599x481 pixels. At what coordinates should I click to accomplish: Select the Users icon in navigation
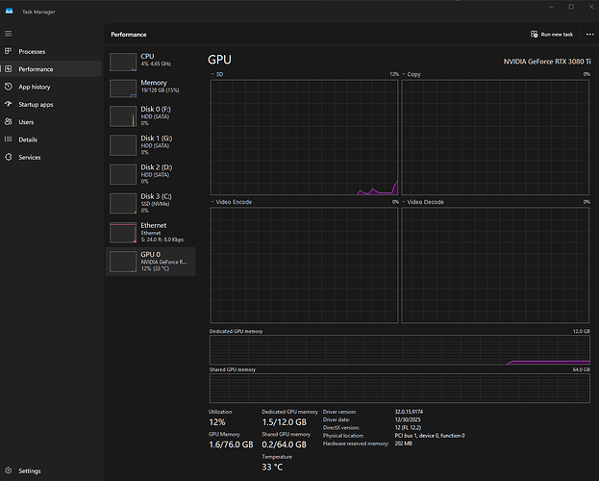(x=8, y=122)
